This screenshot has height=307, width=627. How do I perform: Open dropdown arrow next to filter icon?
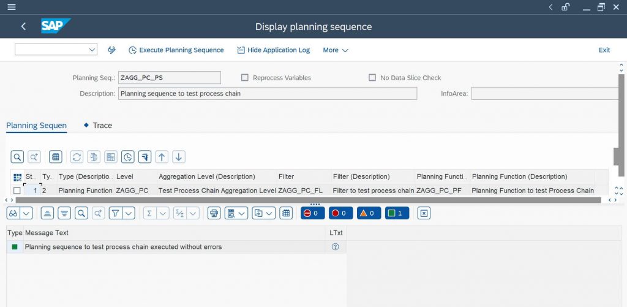click(129, 213)
